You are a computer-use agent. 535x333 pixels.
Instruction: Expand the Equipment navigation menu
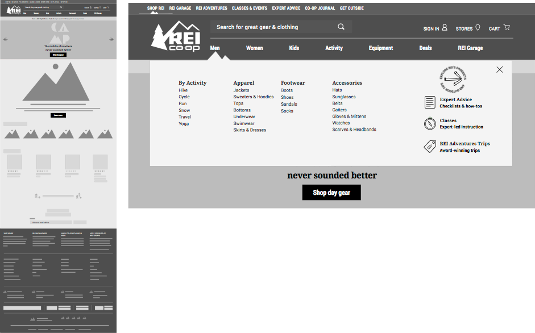coord(381,48)
